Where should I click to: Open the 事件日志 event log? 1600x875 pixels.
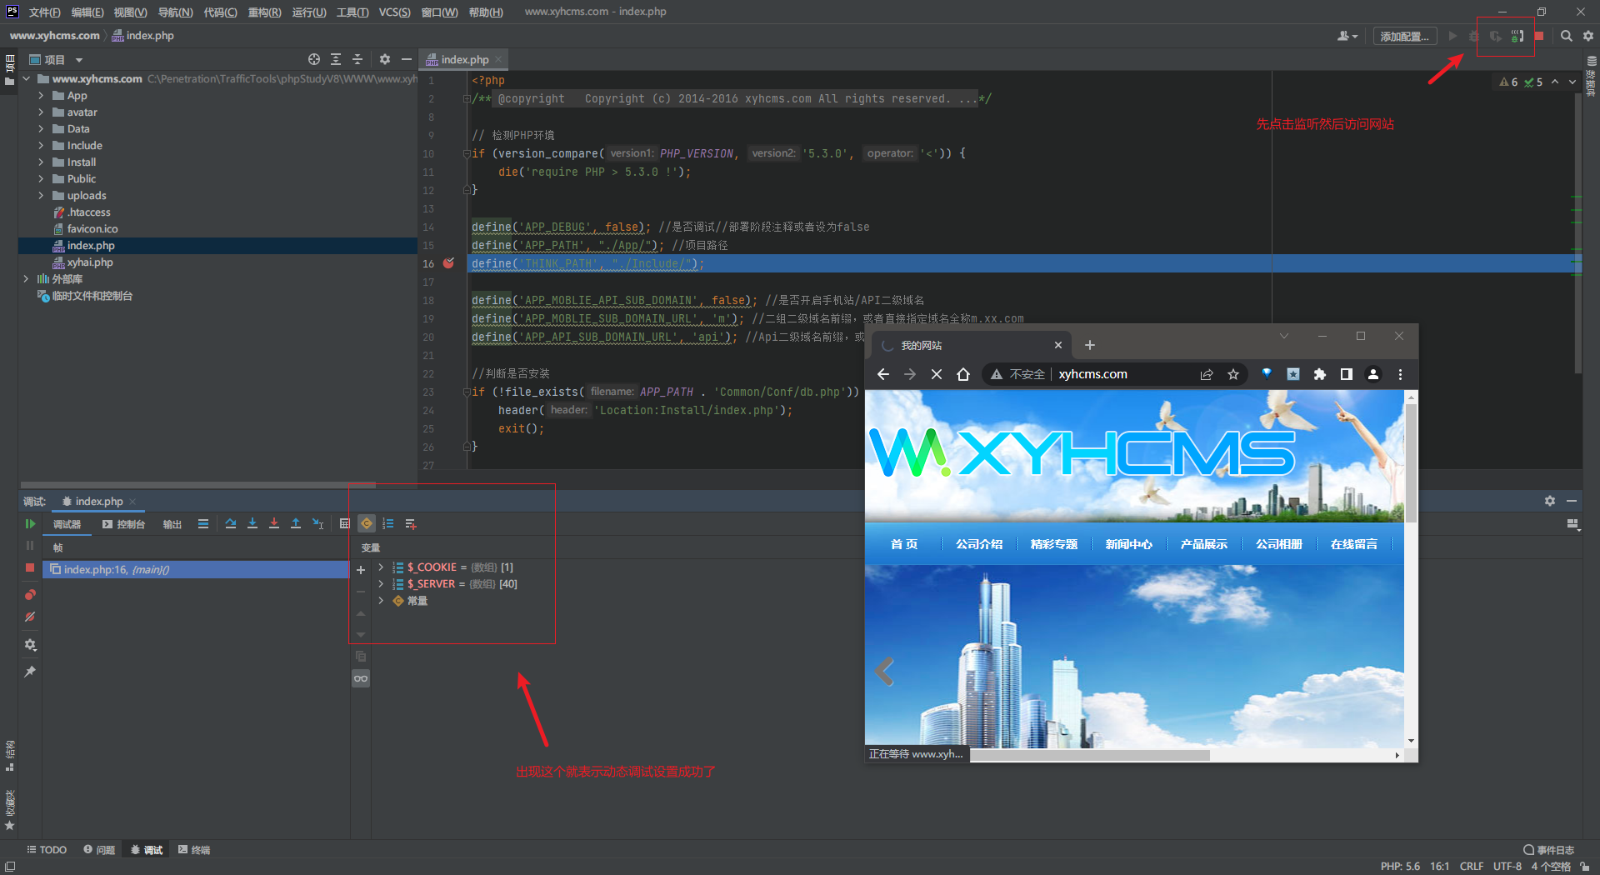point(1549,850)
